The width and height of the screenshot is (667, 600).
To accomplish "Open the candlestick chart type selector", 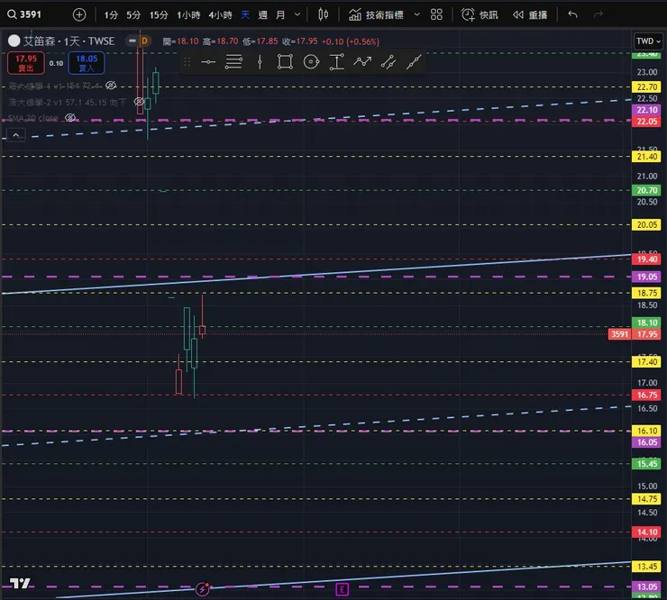I will coord(324,15).
